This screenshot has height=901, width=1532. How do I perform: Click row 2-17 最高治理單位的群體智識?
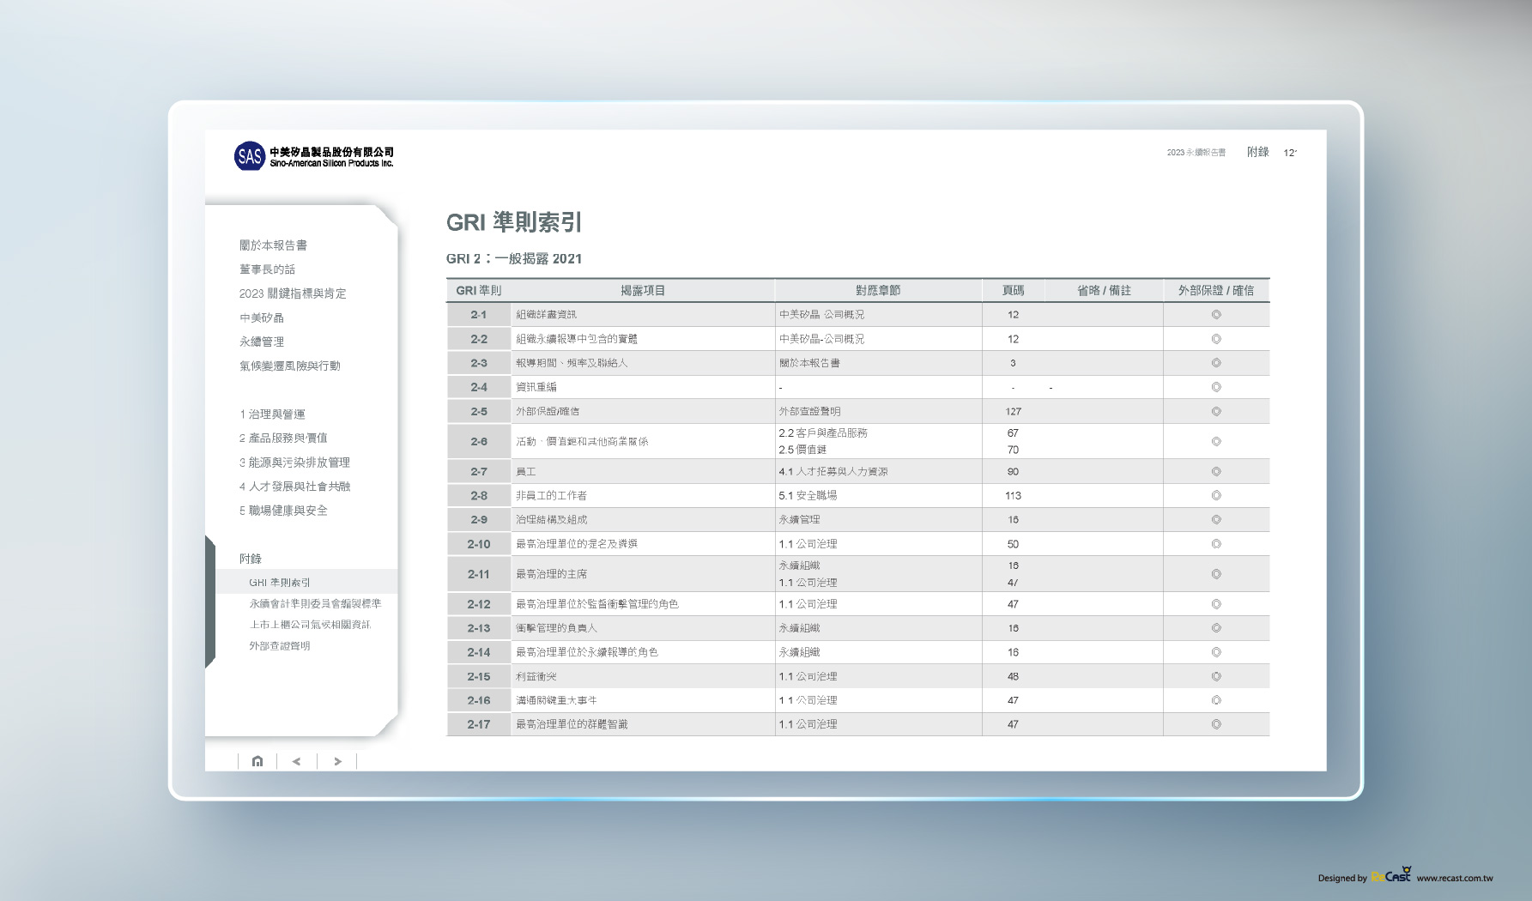coord(857,724)
